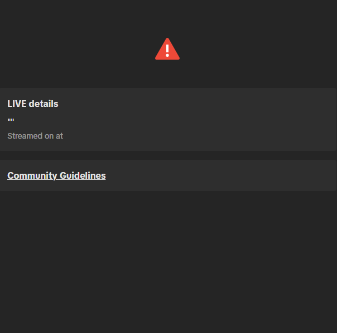This screenshot has width=337, height=333.
Task: Select the white exclamation mark inside the triangle
Action: (x=167, y=51)
